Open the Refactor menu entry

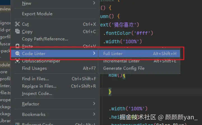(55, 104)
